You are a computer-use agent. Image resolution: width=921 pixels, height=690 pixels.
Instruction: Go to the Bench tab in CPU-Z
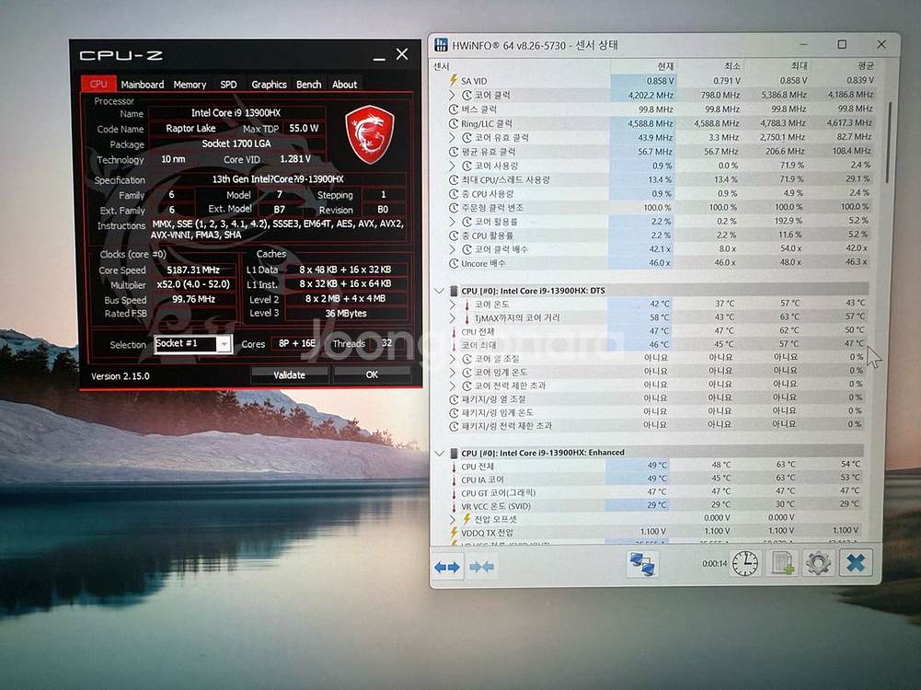point(309,85)
